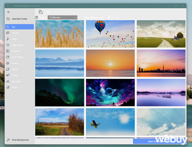Select the colorful planet nebula wallpaper
The width and height of the screenshot is (192, 147).
[x=110, y=93]
